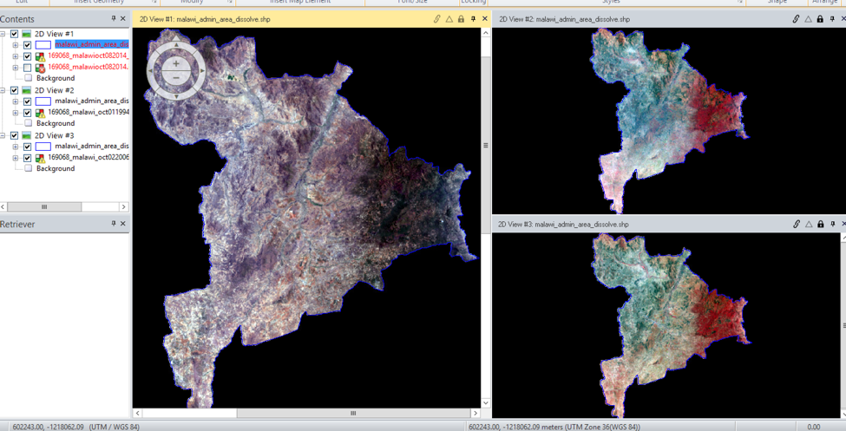Image resolution: width=846 pixels, height=431 pixels.
Task: Uncheck 169068_malawi_oct022006 layer checkbox
Action: pyautogui.click(x=28, y=158)
